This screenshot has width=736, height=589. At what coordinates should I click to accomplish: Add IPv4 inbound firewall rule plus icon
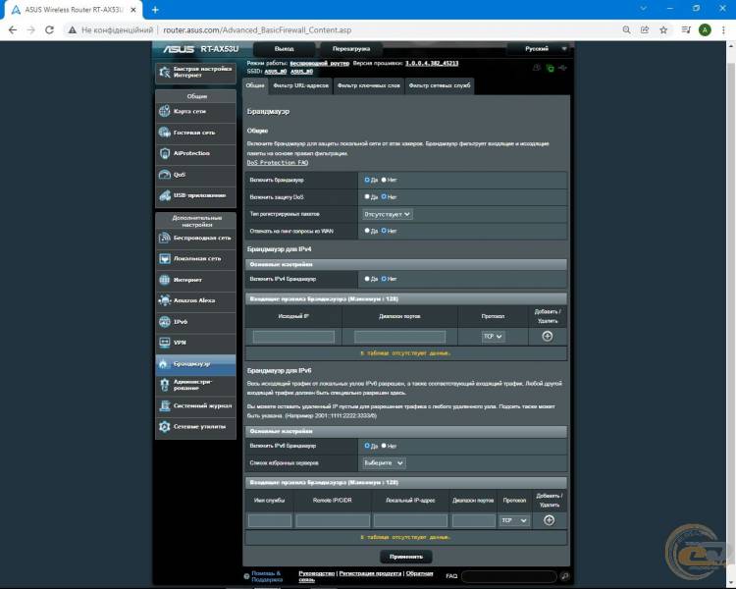(x=547, y=337)
